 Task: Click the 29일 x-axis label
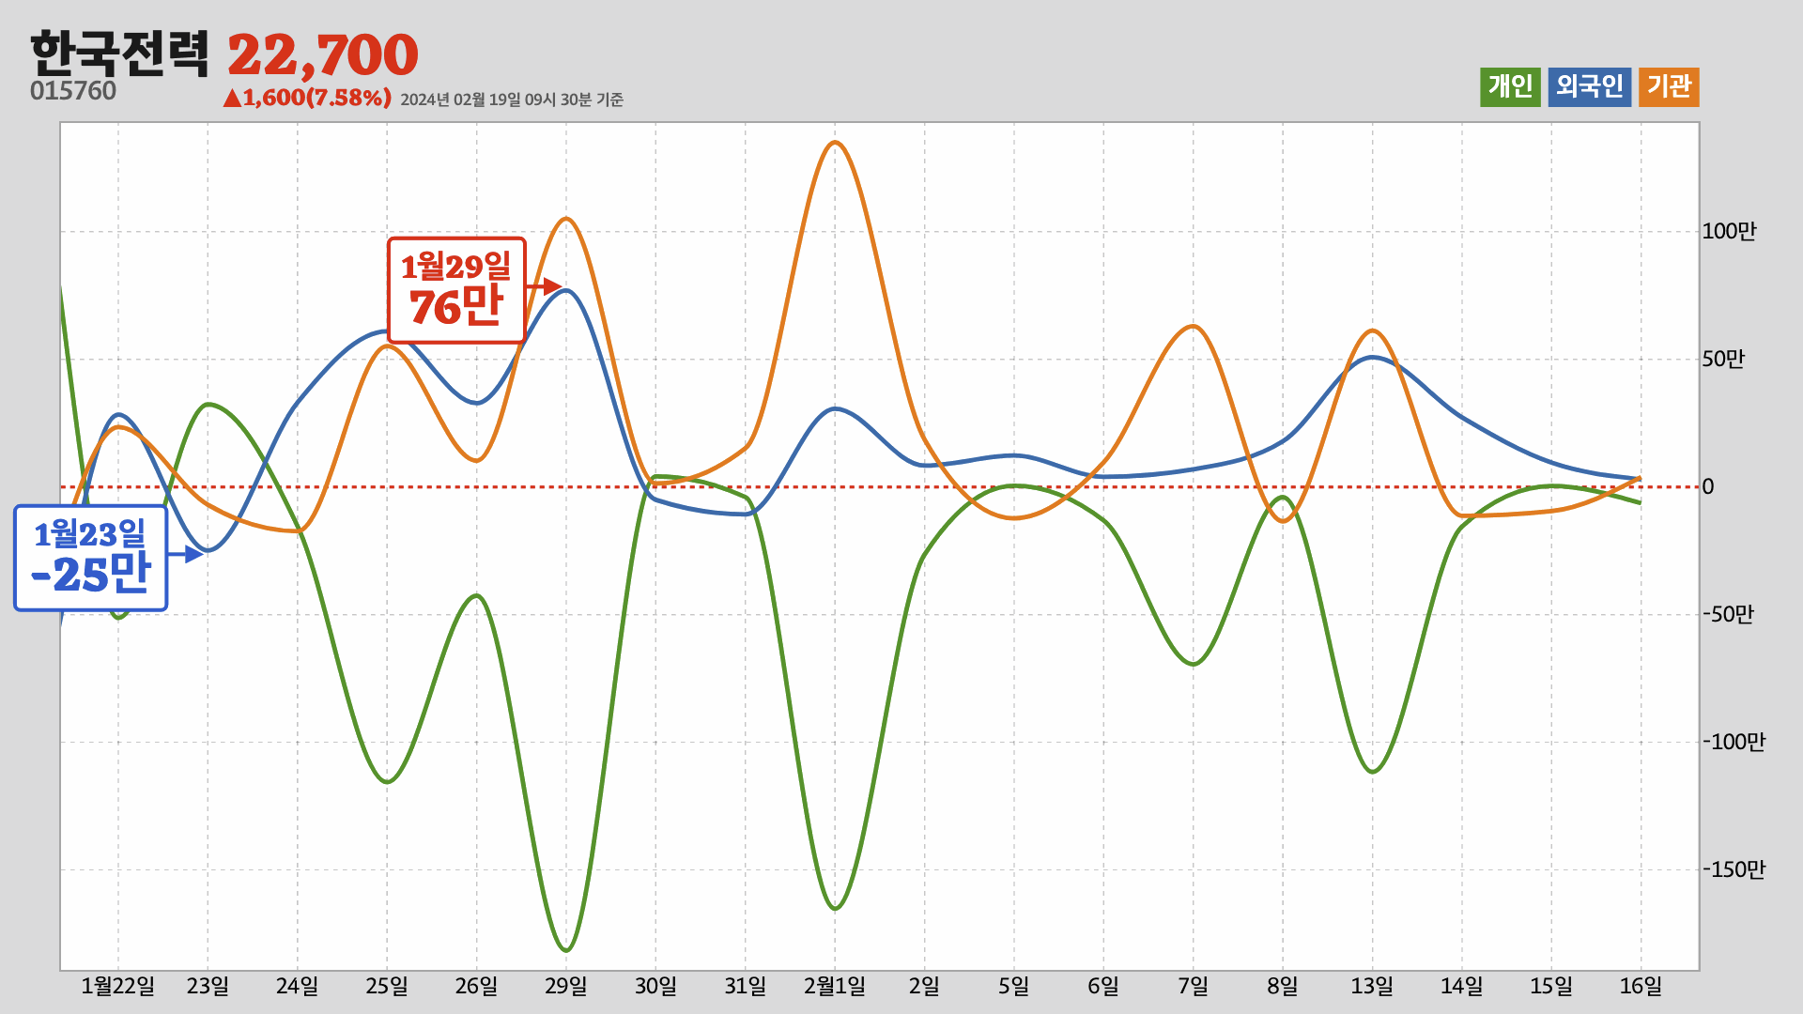tap(566, 986)
